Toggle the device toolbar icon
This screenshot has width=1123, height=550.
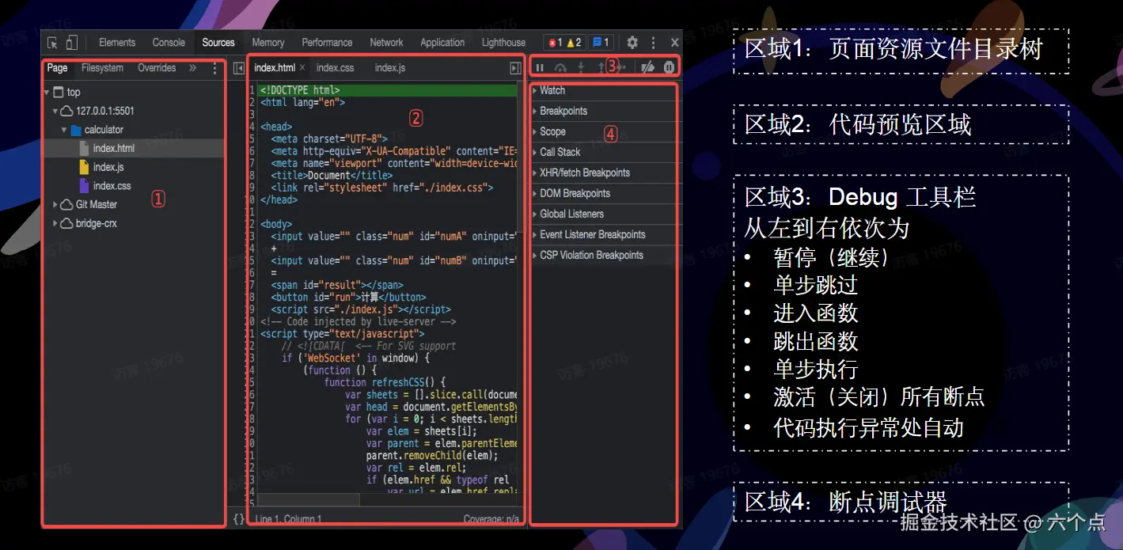[x=72, y=43]
